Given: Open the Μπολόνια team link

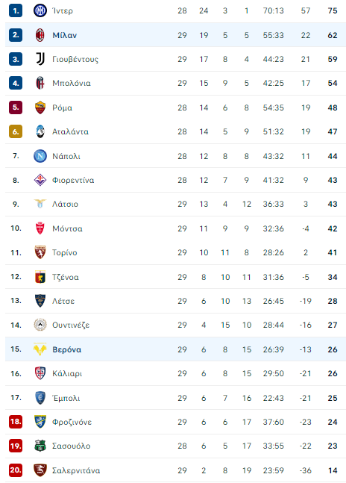Looking at the screenshot, I should click(72, 83).
